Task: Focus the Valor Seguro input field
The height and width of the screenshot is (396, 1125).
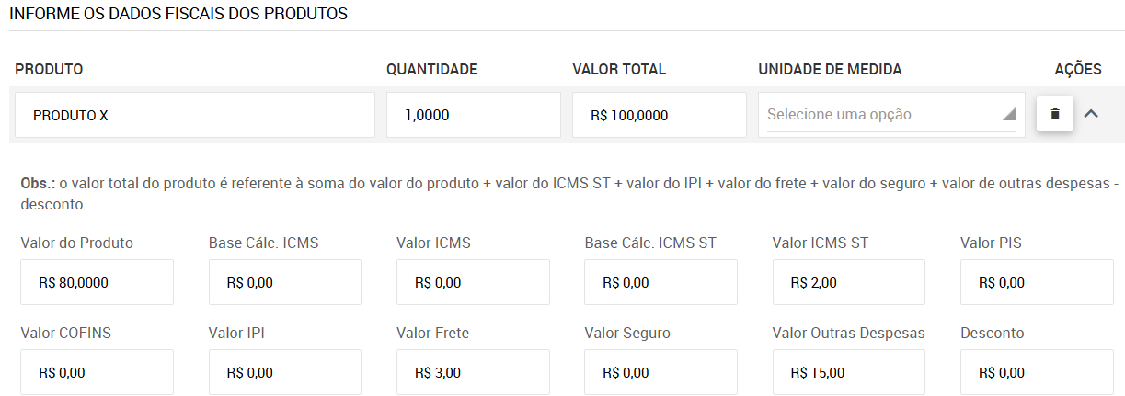Action: (x=660, y=372)
